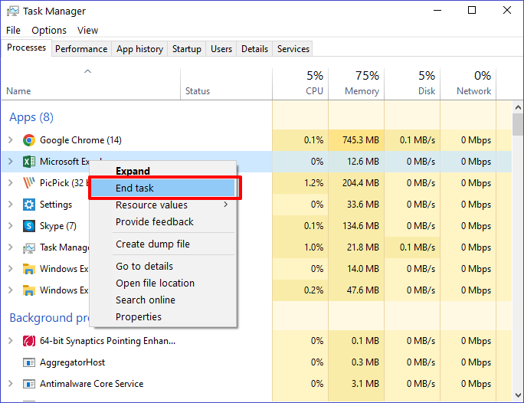Select the AggregatorHost process name
The height and width of the screenshot is (403, 524).
(x=72, y=362)
